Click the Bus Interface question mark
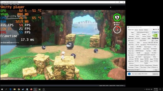Screen dimensions: 163x91 click(x=158, y=45)
